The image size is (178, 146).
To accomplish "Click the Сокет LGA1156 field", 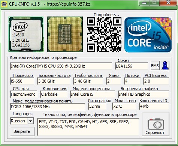I will pos(132,66).
